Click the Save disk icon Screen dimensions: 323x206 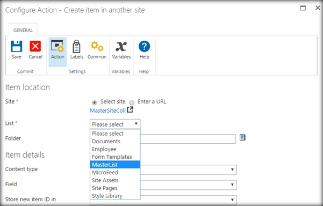click(x=17, y=46)
